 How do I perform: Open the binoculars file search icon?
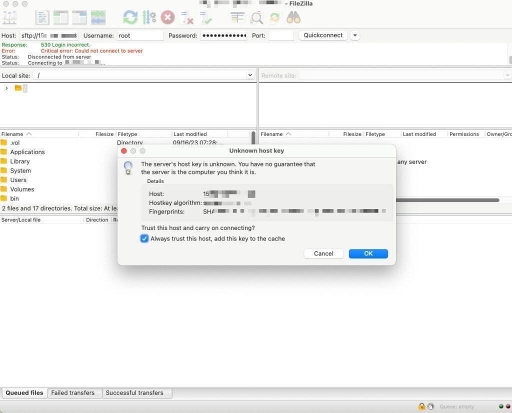pos(293,17)
